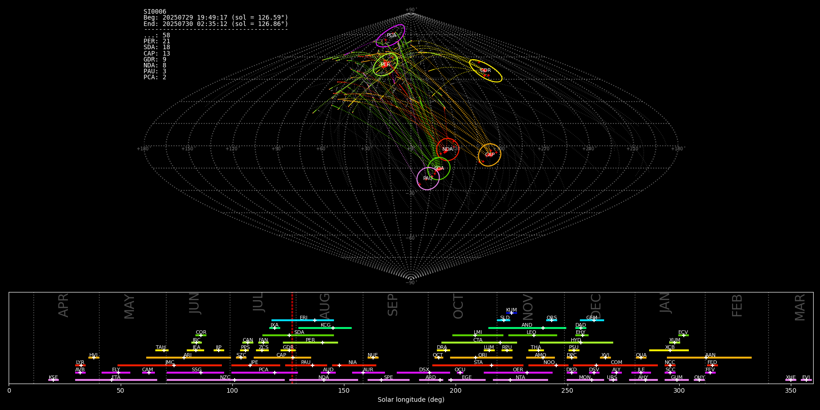The width and height of the screenshot is (820, 410).
Task: Click the KUM shower bar in timeline
Action: 512,313
